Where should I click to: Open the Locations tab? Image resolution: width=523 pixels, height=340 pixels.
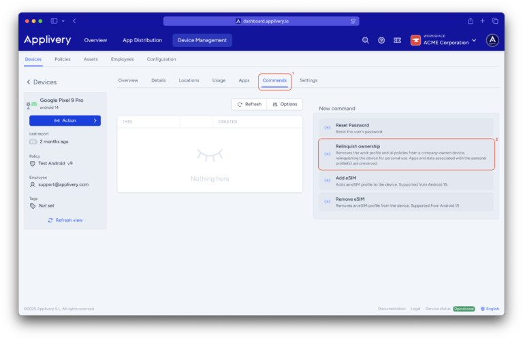coord(189,80)
